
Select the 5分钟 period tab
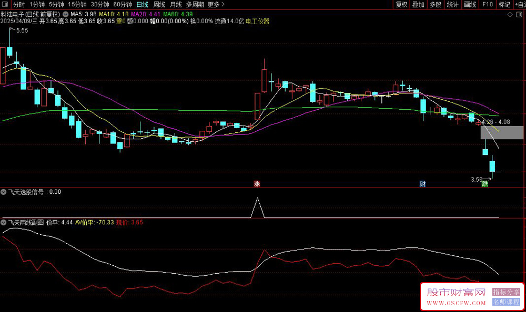click(x=56, y=4)
